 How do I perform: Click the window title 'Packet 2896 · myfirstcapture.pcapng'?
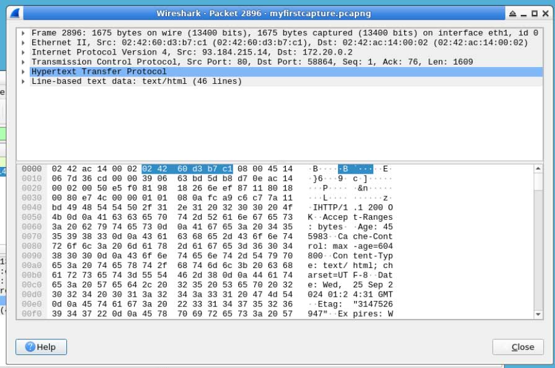click(x=290, y=14)
